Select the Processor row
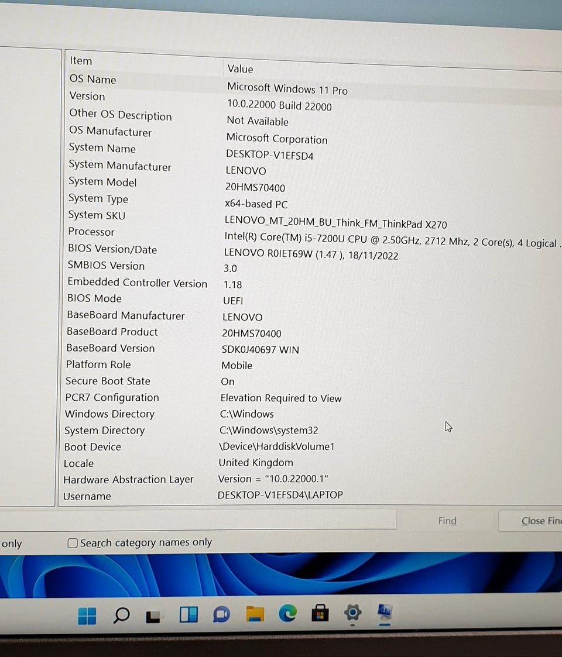Screen dimensions: 562x657 coord(91,232)
